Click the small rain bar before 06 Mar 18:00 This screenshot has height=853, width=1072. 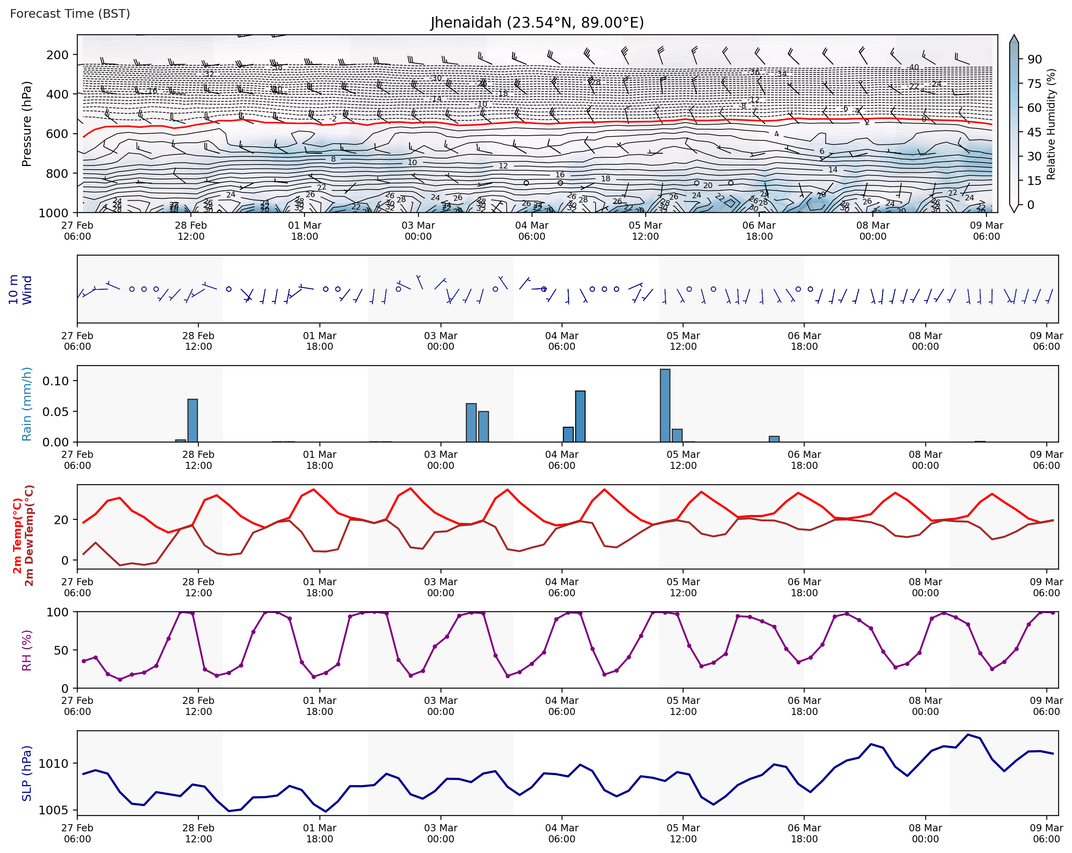(774, 439)
